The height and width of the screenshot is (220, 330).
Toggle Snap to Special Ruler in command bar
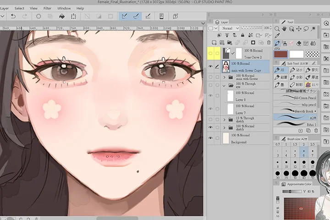(x=136, y=16)
